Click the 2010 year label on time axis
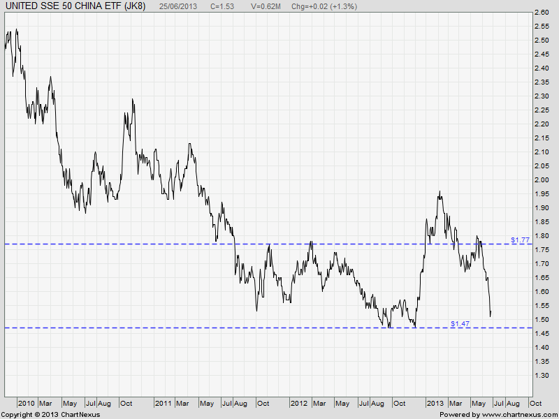The height and width of the screenshot is (419, 559). pos(27,404)
